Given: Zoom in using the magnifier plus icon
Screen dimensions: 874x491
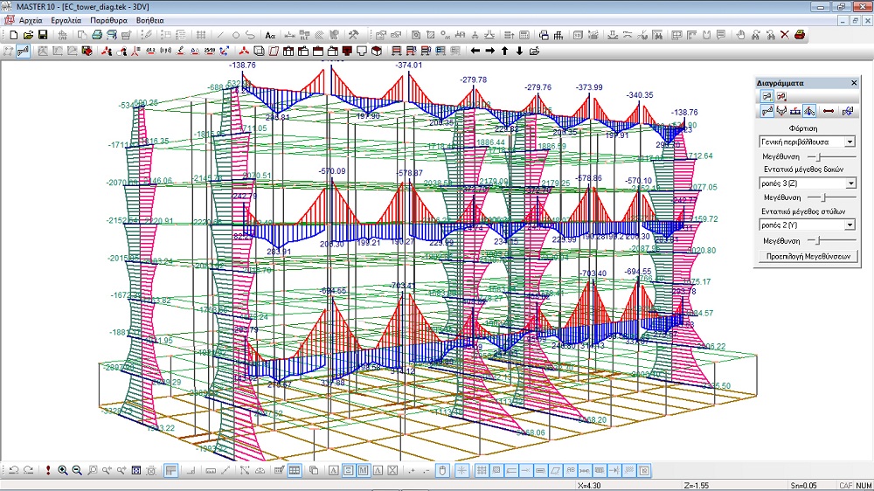Looking at the screenshot, I should [x=63, y=471].
